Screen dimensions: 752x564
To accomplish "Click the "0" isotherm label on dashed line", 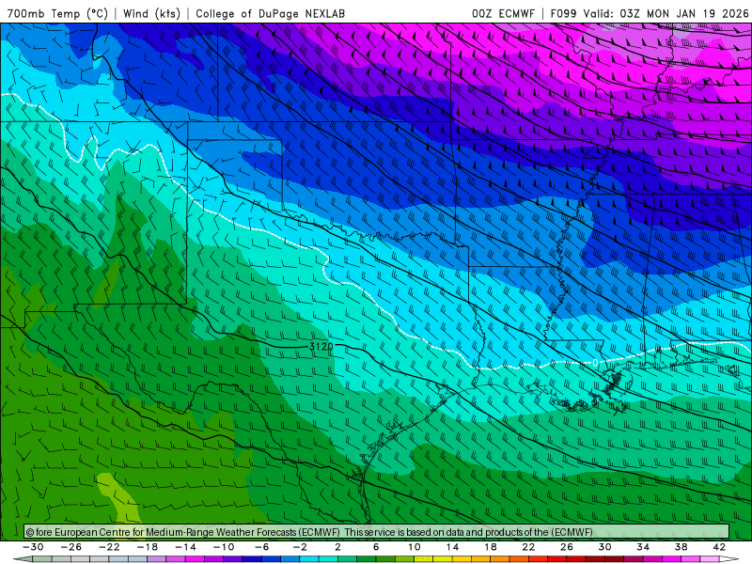I will click(595, 363).
